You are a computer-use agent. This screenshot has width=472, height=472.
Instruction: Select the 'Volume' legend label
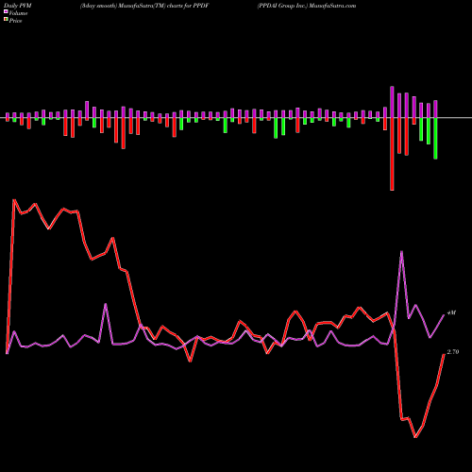pos(18,13)
